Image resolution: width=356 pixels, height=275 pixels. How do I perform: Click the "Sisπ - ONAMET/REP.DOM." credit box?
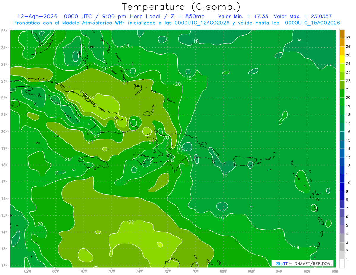[303, 263]
